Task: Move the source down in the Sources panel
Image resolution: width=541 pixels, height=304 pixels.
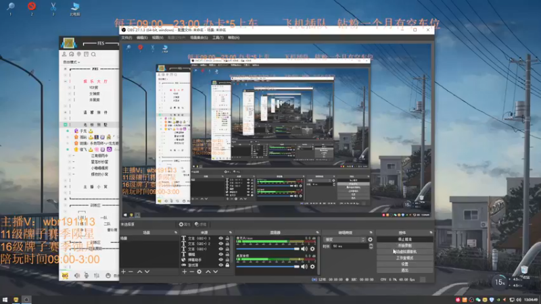Action: click(x=215, y=272)
